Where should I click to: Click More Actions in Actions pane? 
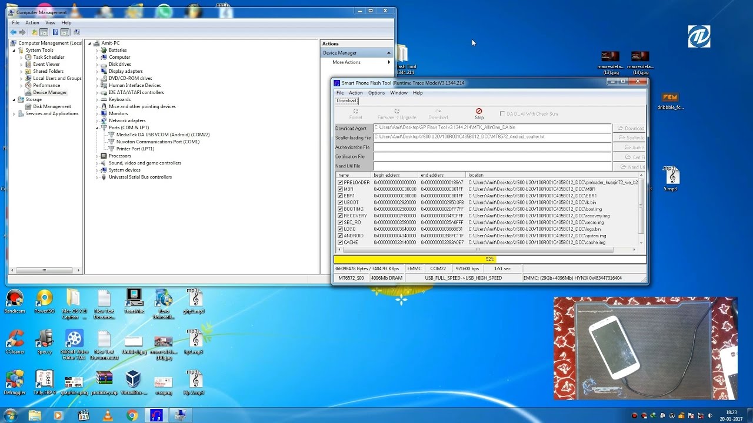[x=346, y=62]
